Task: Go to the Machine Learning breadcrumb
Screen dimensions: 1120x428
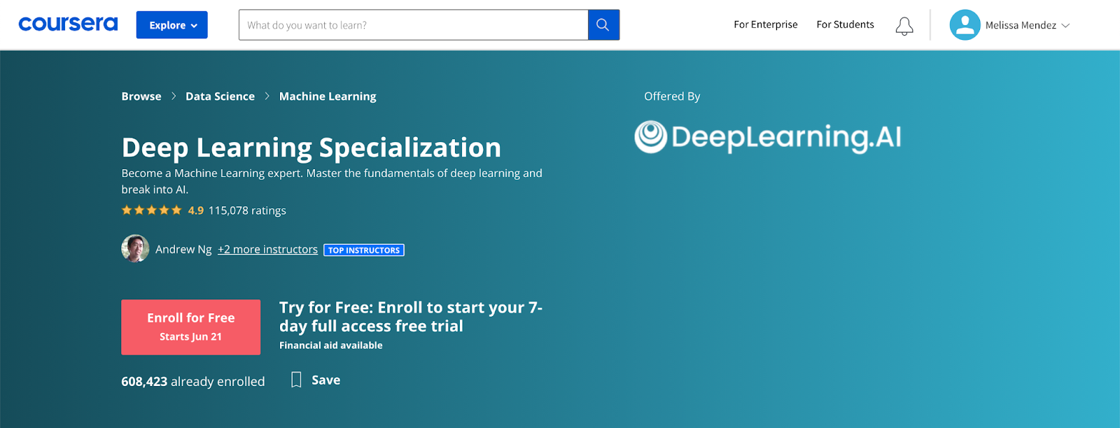Action: coord(328,97)
